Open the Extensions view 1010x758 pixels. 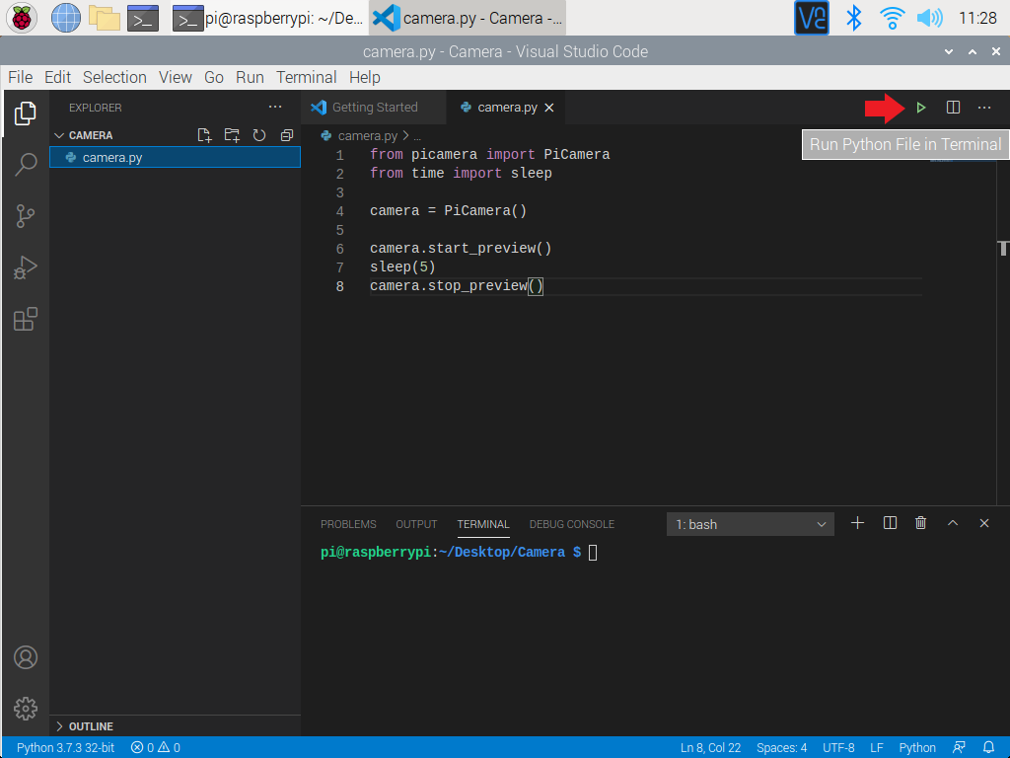pyautogui.click(x=26, y=319)
